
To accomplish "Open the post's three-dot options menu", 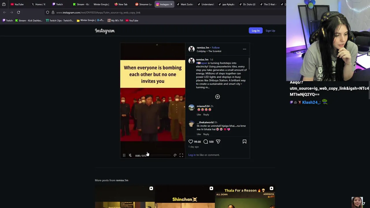I will 245,49.
